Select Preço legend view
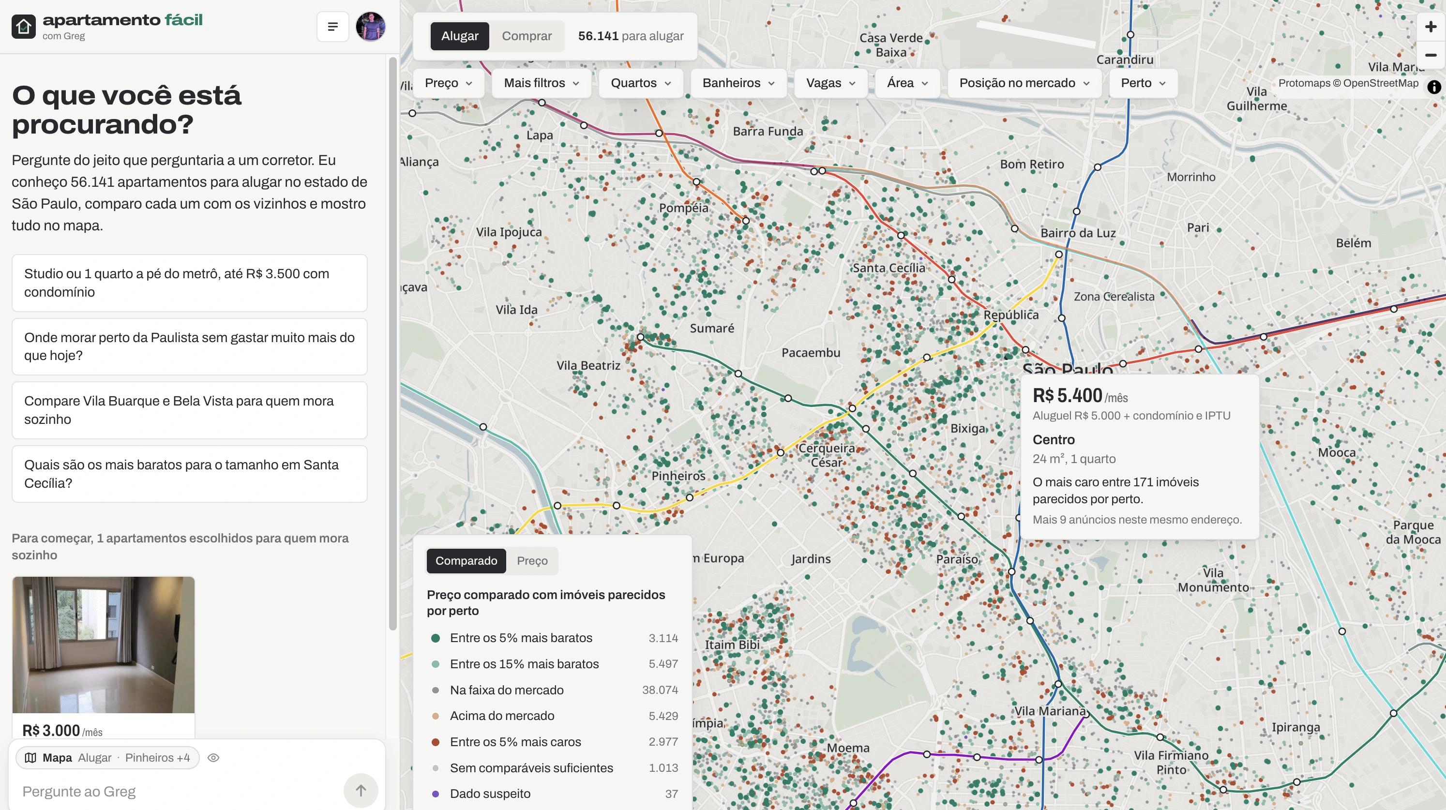This screenshot has width=1446, height=810. click(531, 560)
